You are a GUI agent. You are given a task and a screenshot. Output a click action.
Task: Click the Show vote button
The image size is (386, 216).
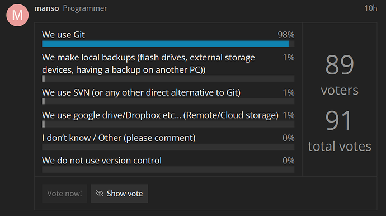[119, 194]
